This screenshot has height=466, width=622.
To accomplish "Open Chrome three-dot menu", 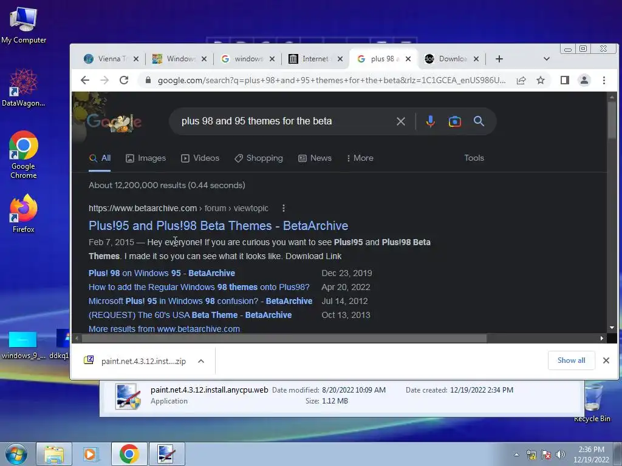I will coord(604,81).
